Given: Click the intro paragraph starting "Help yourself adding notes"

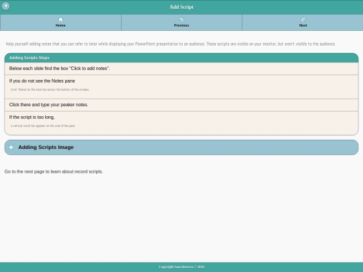Looking at the screenshot, I should coord(171,44).
